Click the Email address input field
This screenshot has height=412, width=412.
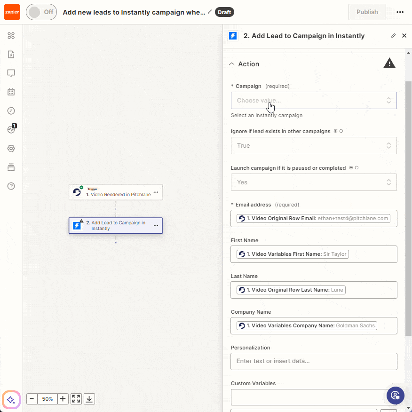[x=314, y=218]
